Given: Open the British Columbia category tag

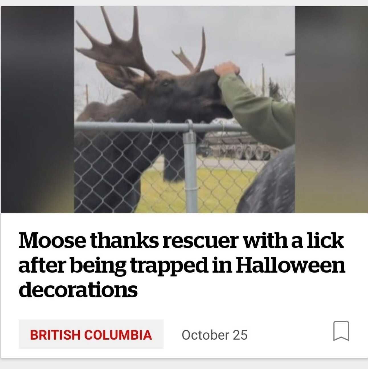Looking at the screenshot, I should 91,334.
